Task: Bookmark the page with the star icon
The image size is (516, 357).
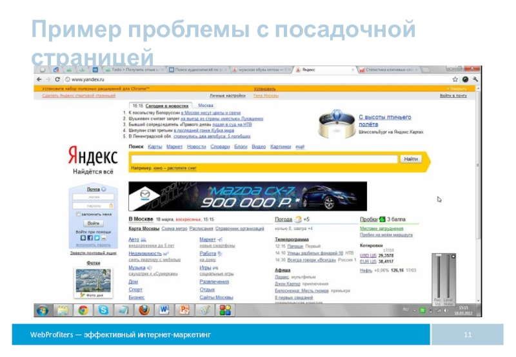Action: 455,79
